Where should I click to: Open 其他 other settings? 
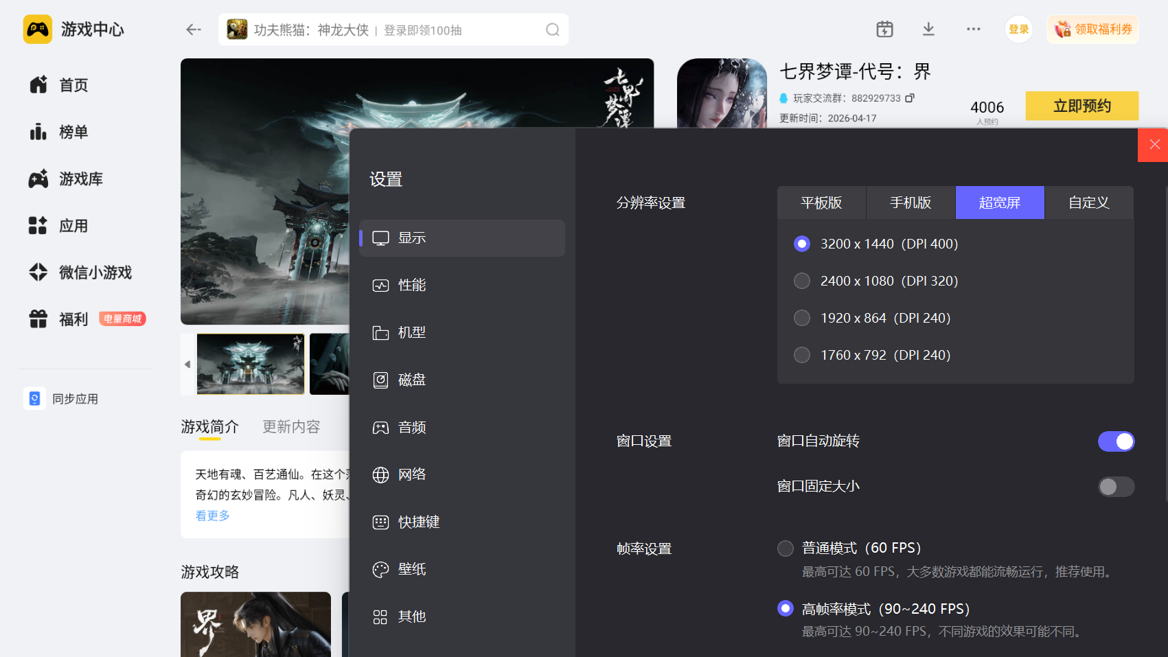pos(462,617)
